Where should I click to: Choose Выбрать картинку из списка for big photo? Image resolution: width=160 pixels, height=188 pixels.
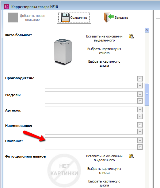(x=104, y=51)
